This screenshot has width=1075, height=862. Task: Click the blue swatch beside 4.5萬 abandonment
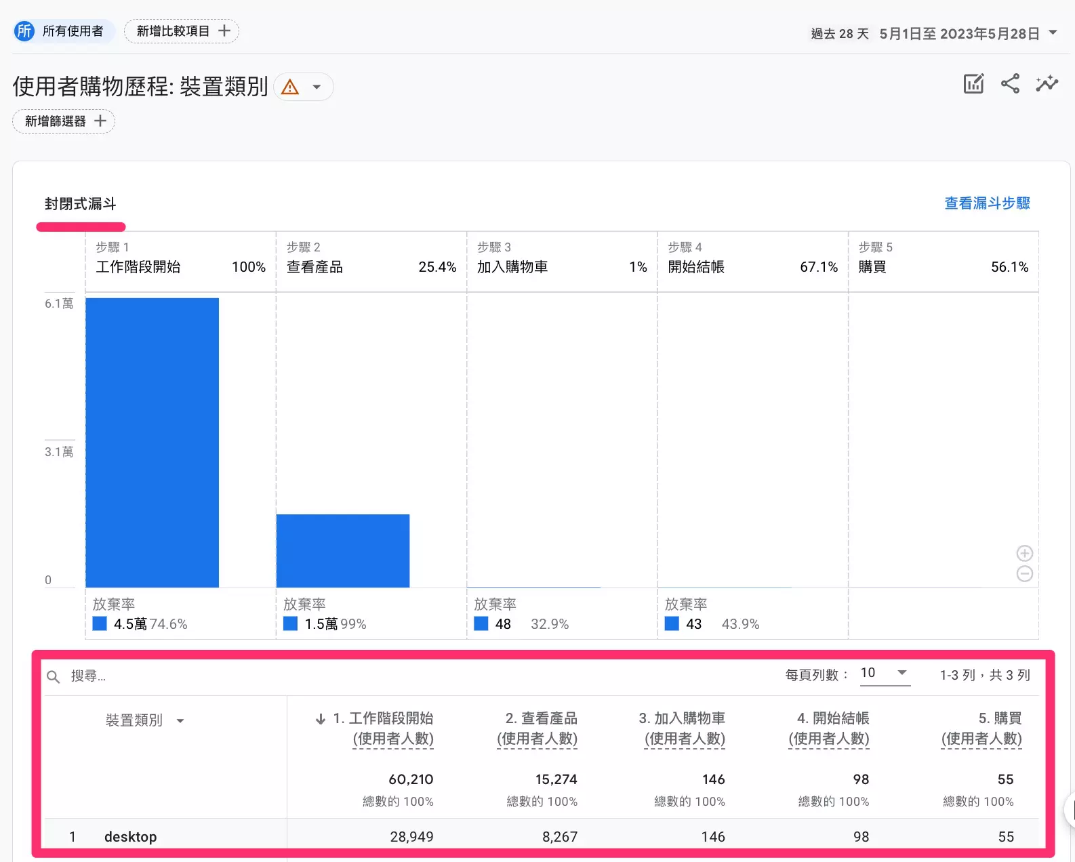click(x=100, y=623)
